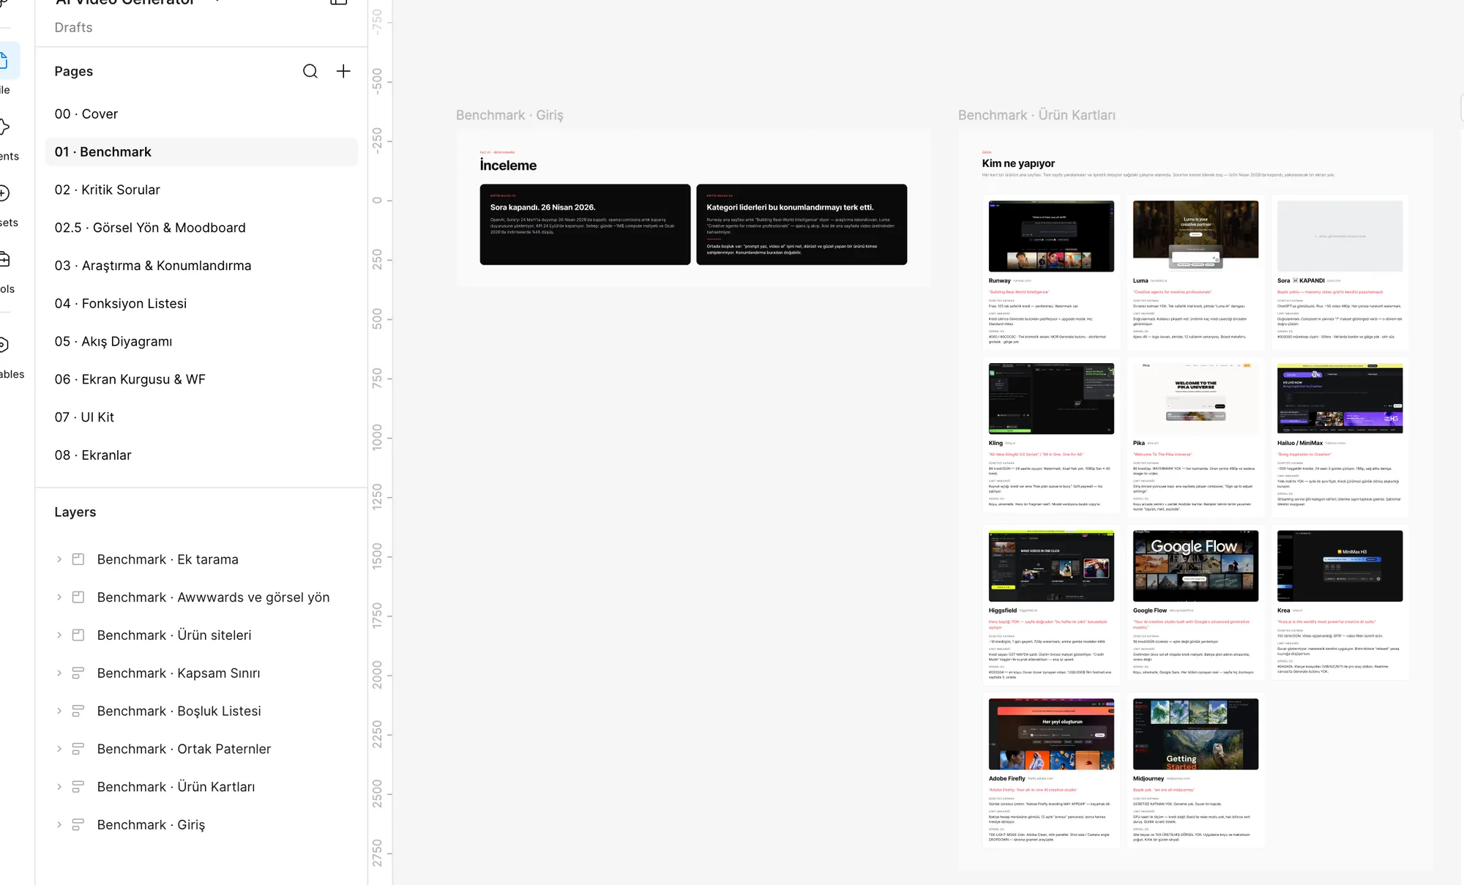Image resolution: width=1464 pixels, height=885 pixels.
Task: Click auto-layout icon of Benchmark · Boşluk Listesi layer
Action: click(x=78, y=711)
